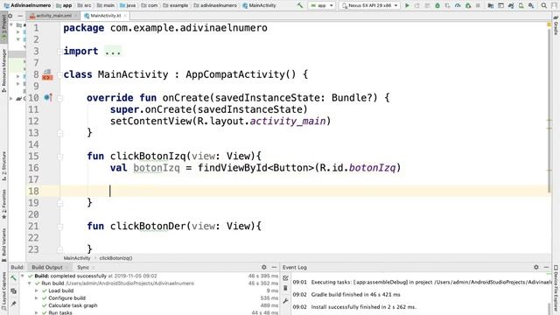Open Build panel settings gear
This screenshot has height=315, width=560.
click(x=264, y=267)
